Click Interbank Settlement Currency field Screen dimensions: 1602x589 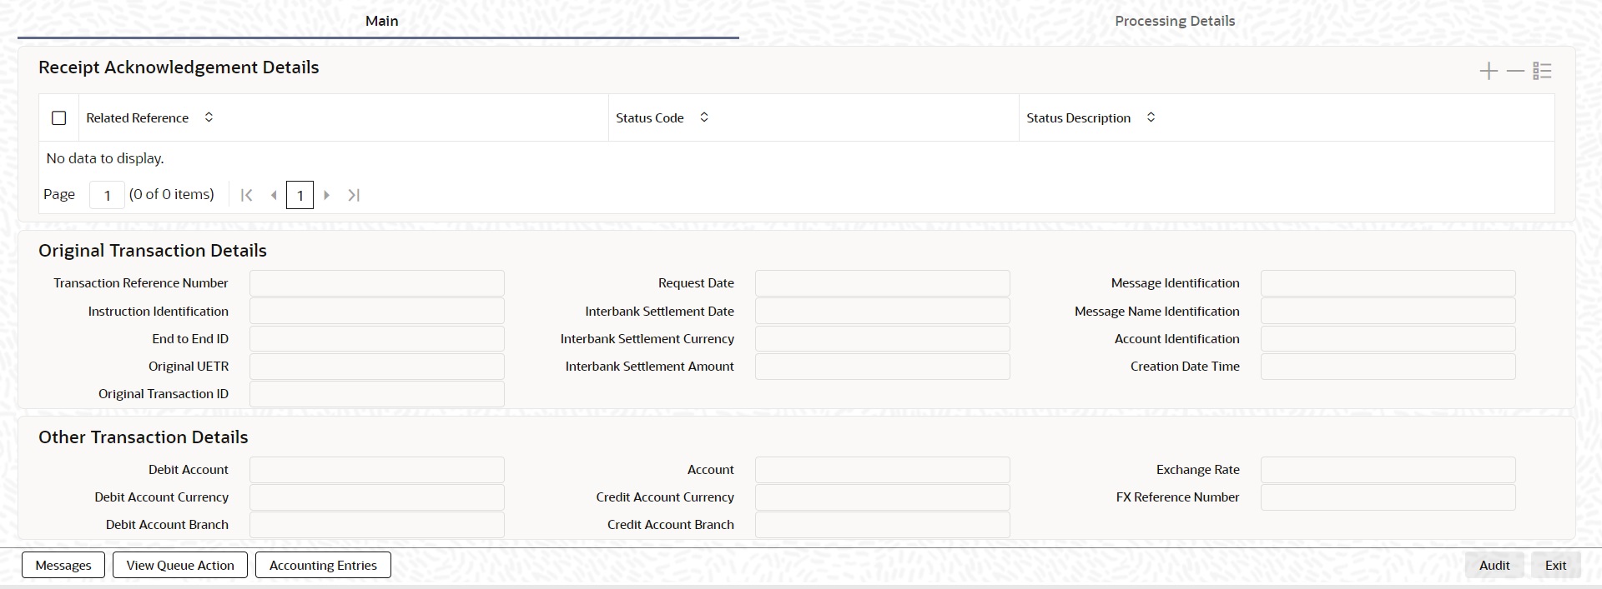point(883,338)
